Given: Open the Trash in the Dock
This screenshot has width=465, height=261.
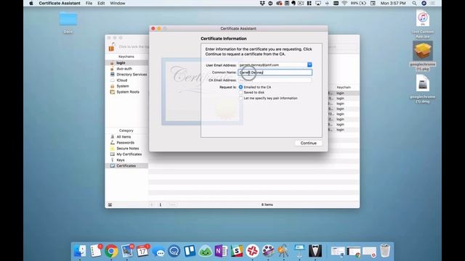Looking at the screenshot, I should click(x=385, y=251).
